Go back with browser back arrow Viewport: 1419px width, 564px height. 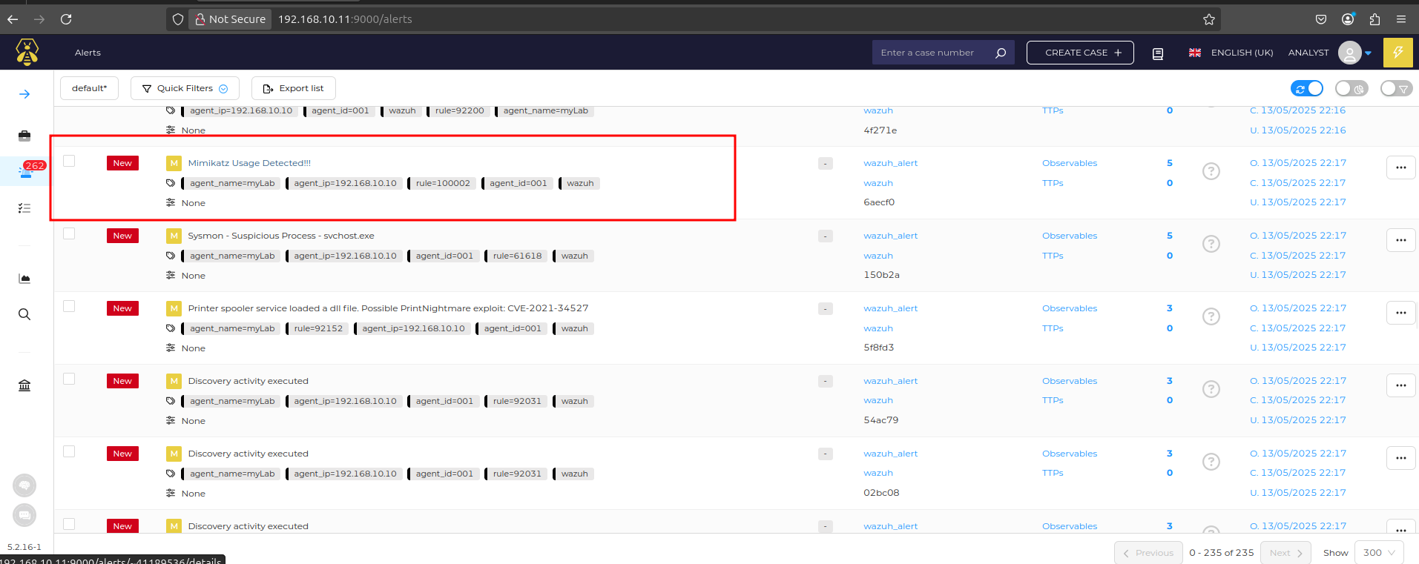point(13,19)
